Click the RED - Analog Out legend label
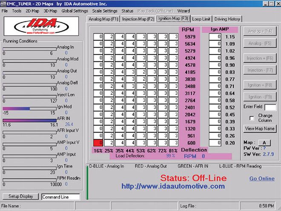Viewport: 281px width, 211px height. 151,166
